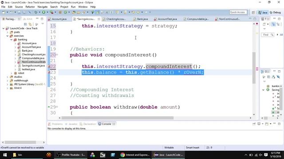Screen dimensions: 284x159
Task: Click the New Task icon in Task List
Action: 264,24
